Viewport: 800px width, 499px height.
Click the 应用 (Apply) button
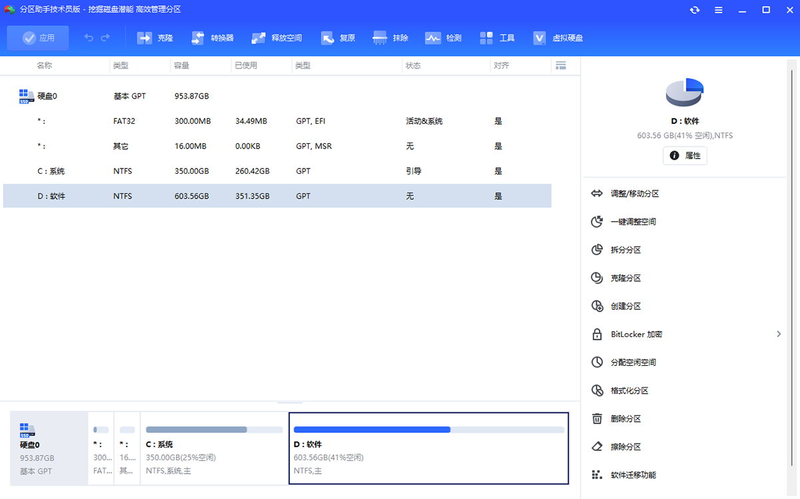38,38
